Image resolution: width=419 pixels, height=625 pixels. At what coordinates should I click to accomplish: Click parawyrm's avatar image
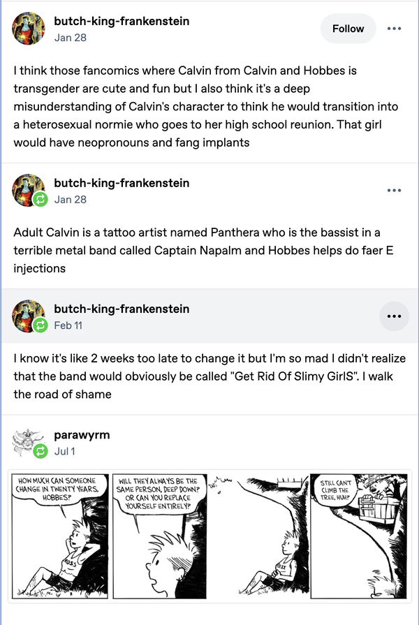coord(29,441)
